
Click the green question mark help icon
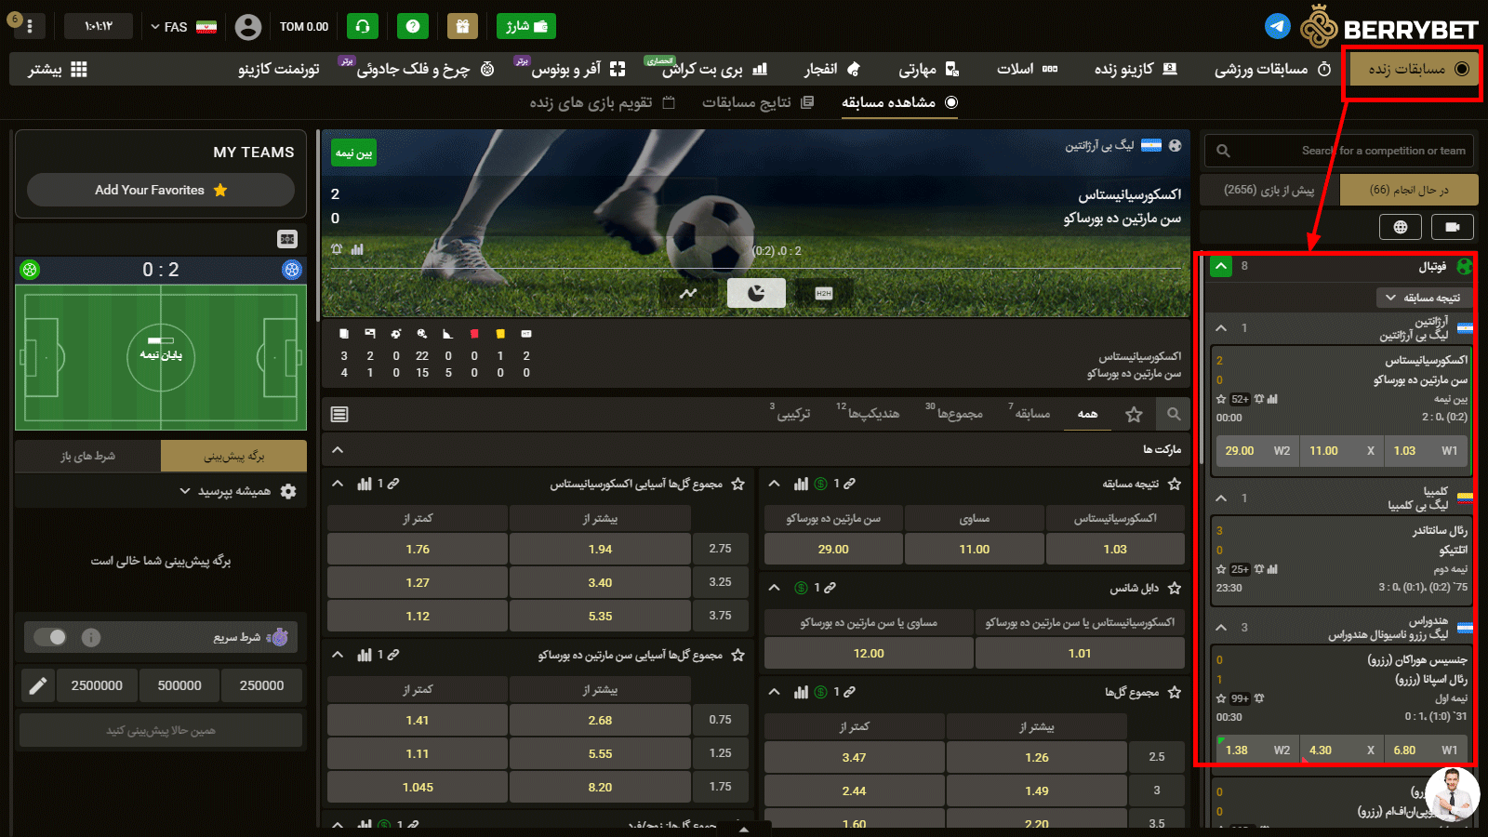413,26
